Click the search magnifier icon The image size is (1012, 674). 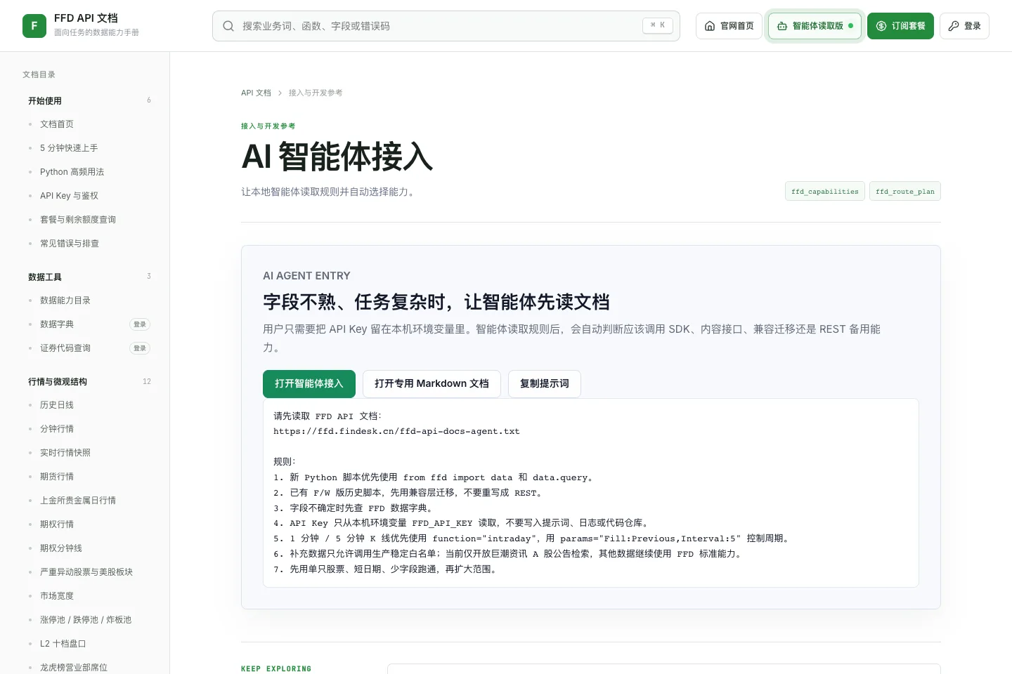pyautogui.click(x=228, y=26)
